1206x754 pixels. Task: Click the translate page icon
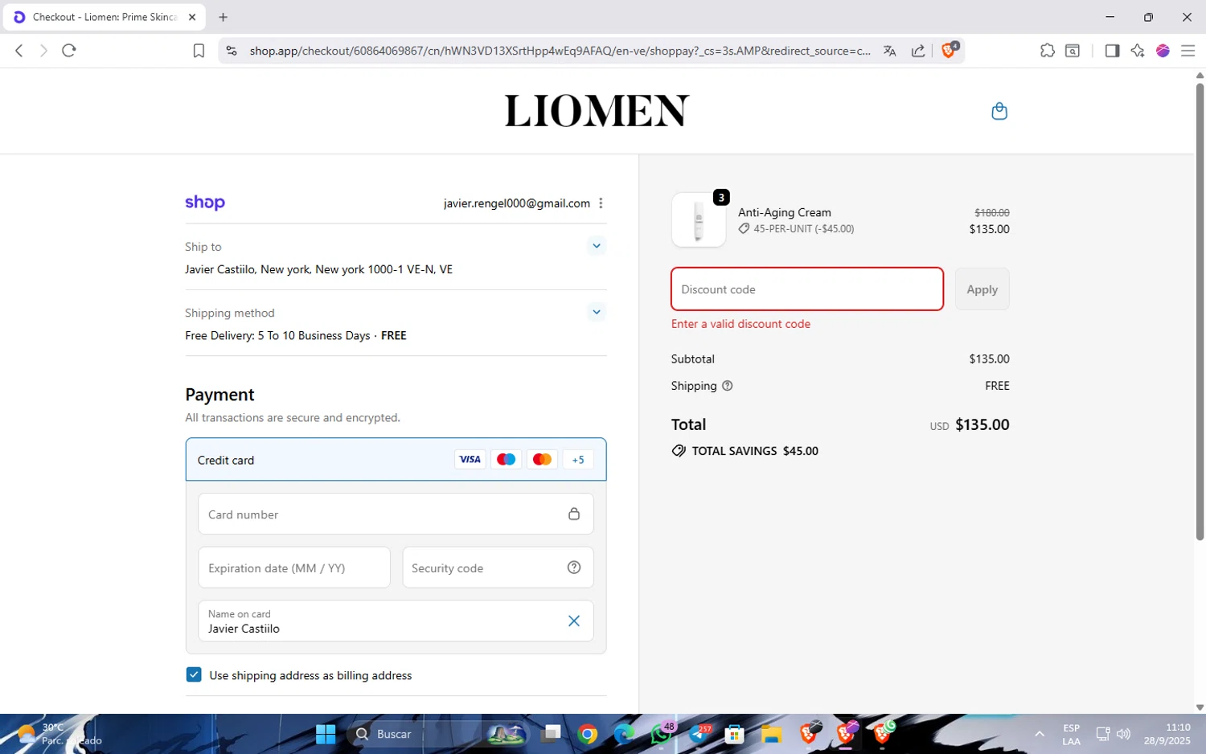[x=889, y=51]
